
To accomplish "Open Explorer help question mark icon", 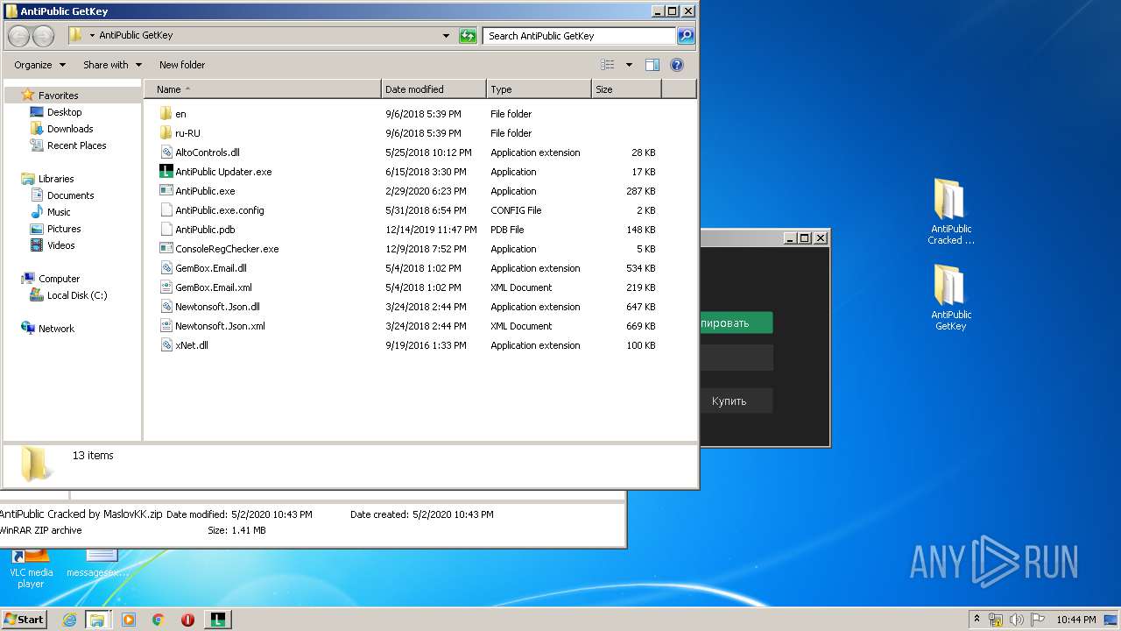I will (676, 65).
